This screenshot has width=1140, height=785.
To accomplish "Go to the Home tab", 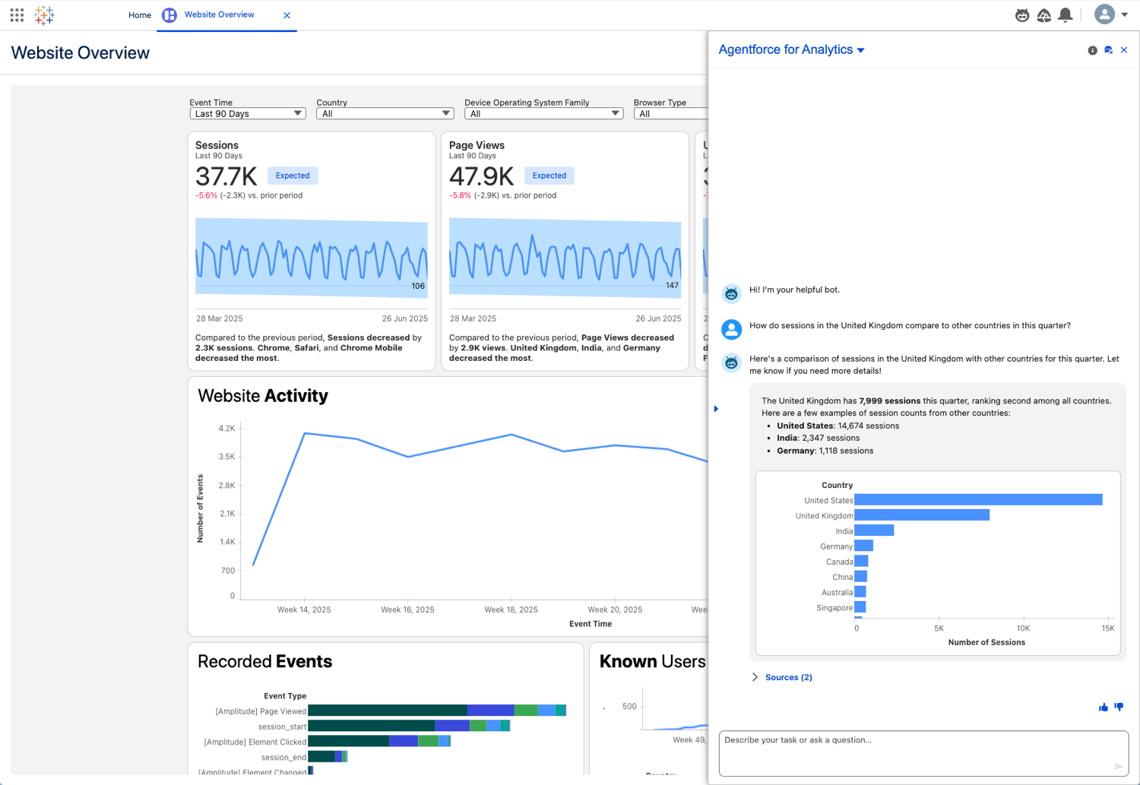I will tap(140, 15).
